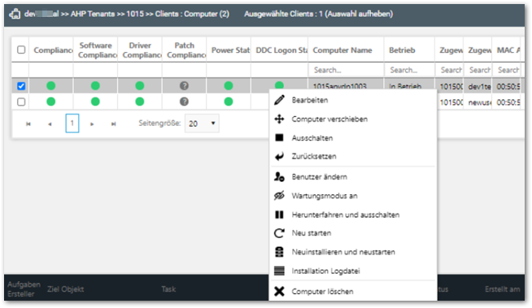Click the dev1te cell in the selected row
This screenshot has height=308, width=532.
(x=479, y=86)
